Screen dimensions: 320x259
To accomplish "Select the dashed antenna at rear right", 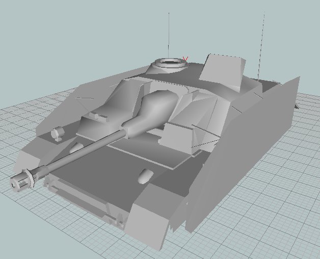I will pyautogui.click(x=261, y=46).
